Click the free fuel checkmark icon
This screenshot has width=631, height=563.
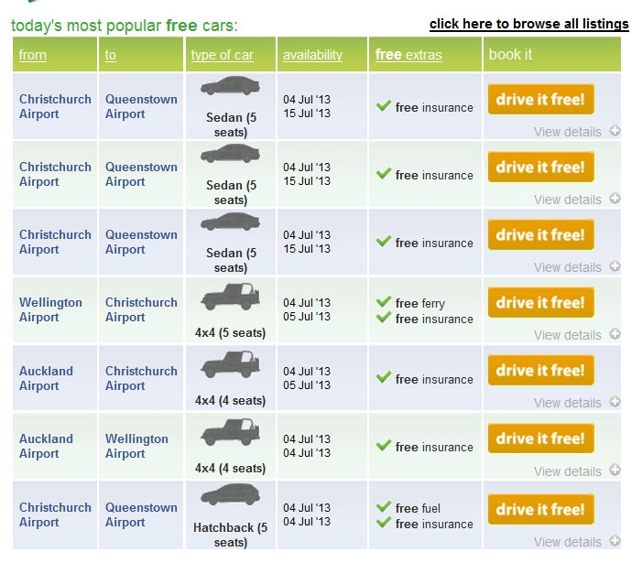[384, 508]
